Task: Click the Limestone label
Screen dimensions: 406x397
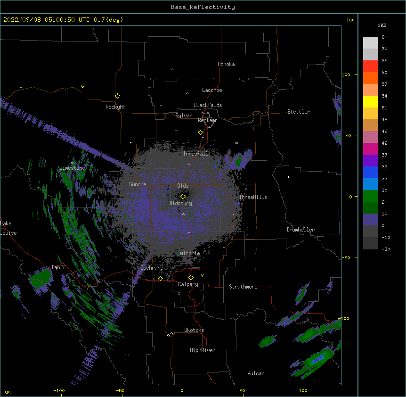Action: [72, 168]
